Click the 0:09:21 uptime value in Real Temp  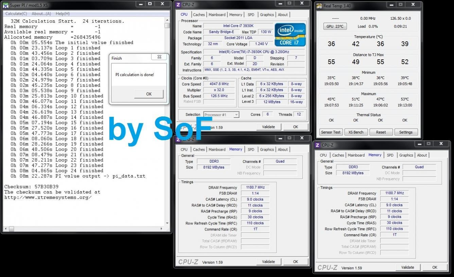click(x=400, y=26)
